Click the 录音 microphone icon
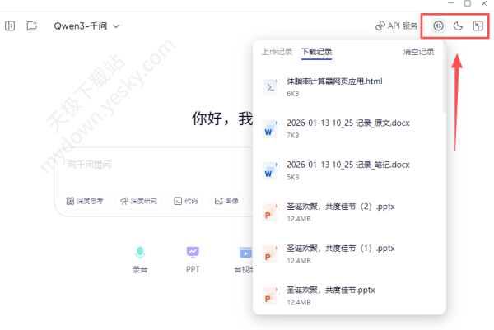 point(140,253)
